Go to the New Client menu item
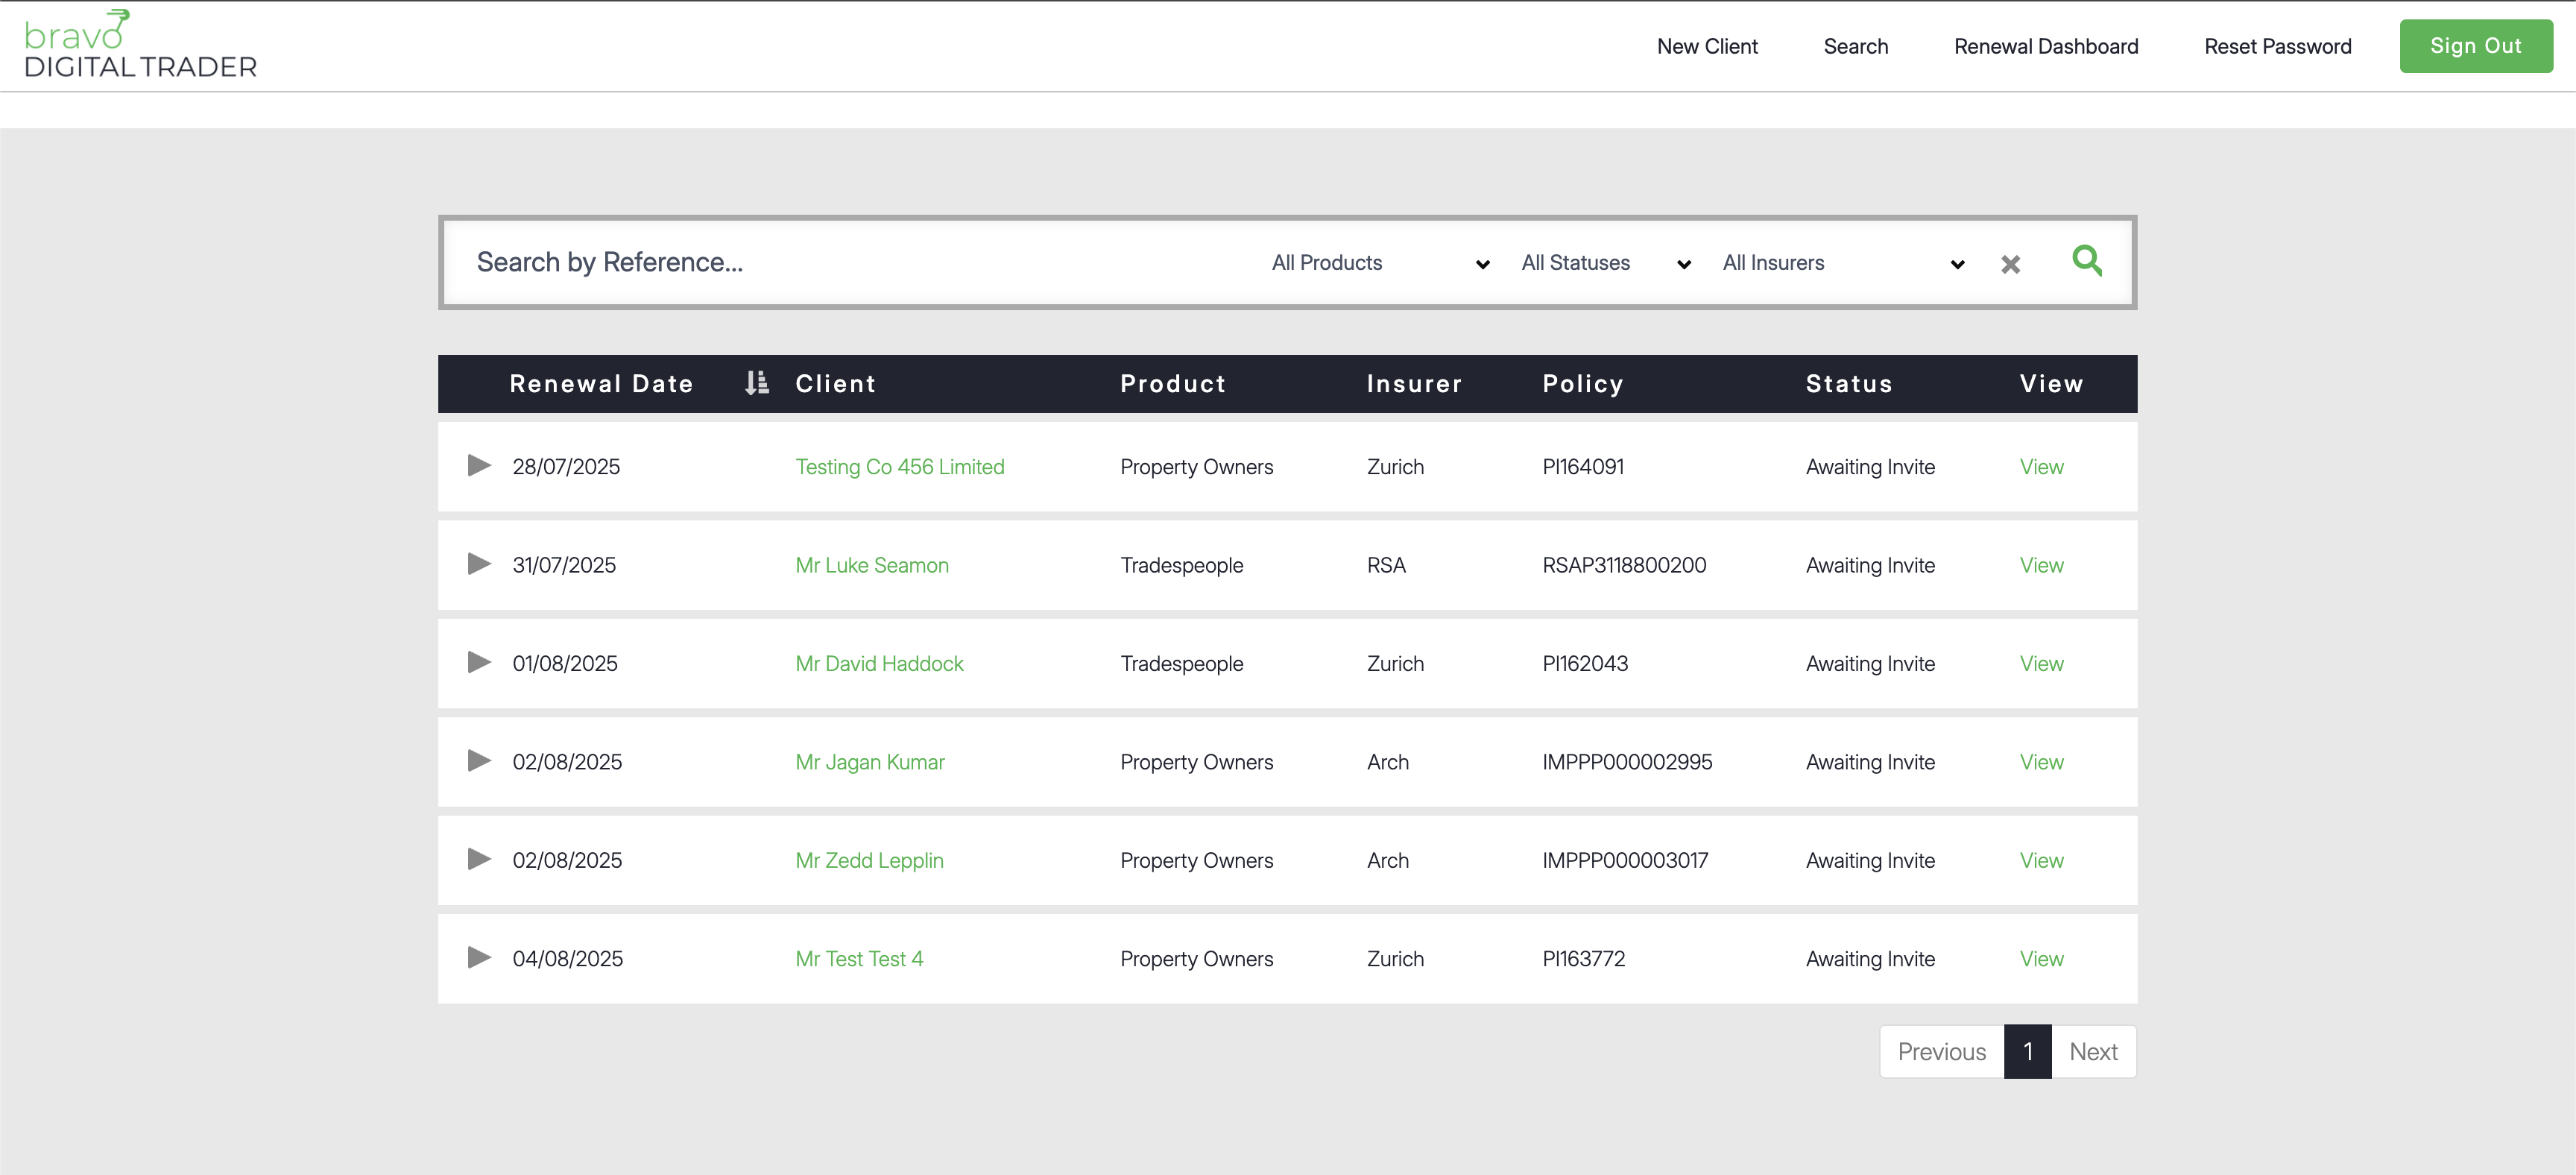The width and height of the screenshot is (2576, 1175). tap(1706, 46)
